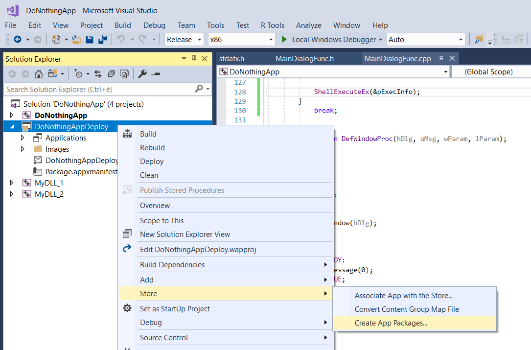Sync with Active Document in Solution Explorer

[x=98, y=74]
